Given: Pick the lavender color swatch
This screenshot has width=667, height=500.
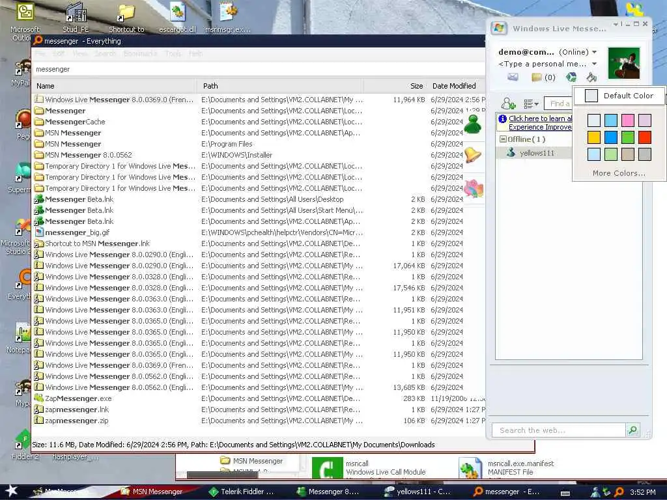Looking at the screenshot, I should (x=644, y=120).
